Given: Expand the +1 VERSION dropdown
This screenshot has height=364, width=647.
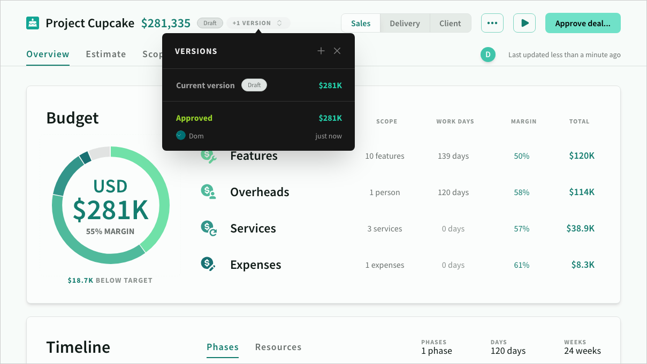Looking at the screenshot, I should 258,23.
